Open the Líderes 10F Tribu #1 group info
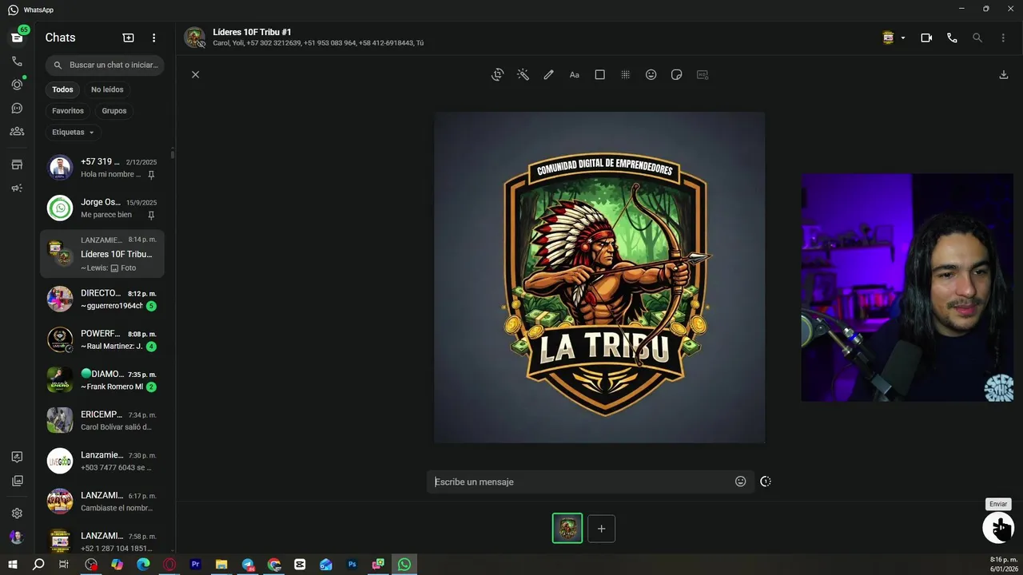The image size is (1023, 575). [318, 38]
